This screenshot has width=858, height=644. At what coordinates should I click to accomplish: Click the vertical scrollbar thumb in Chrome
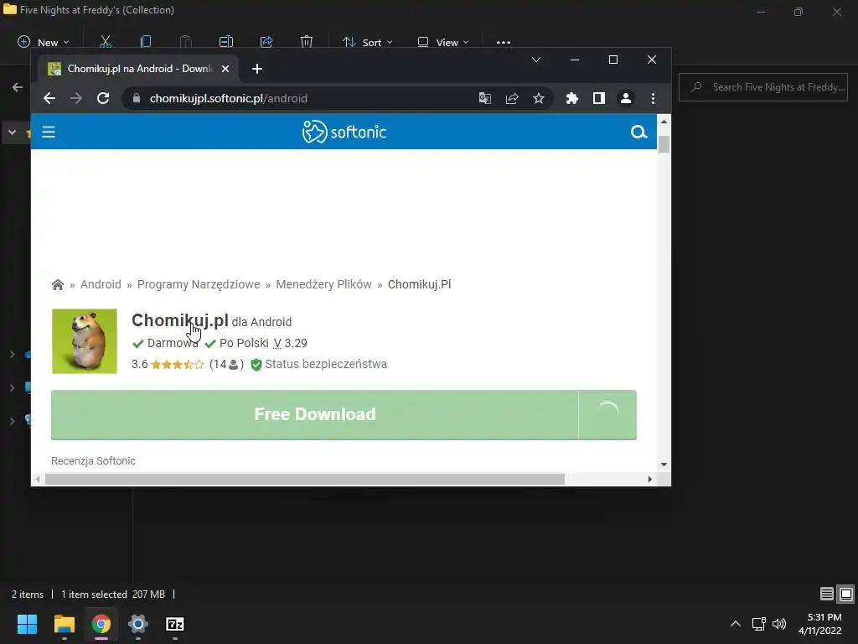664,144
